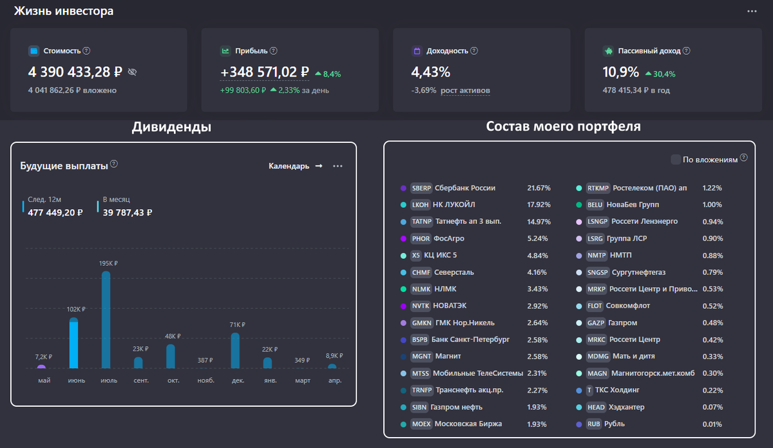The image size is (773, 448).
Task: Select the MTSS ticker badge
Action: (420, 373)
